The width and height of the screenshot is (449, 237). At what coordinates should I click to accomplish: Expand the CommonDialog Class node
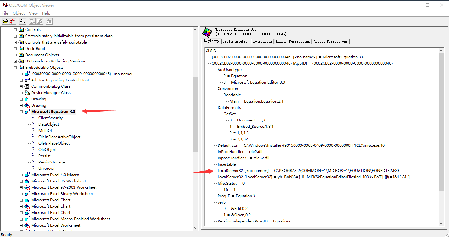pyautogui.click(x=21, y=86)
